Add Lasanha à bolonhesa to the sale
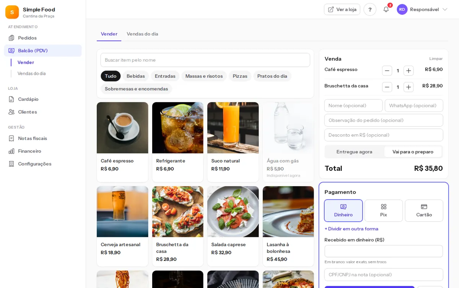 click(288, 226)
